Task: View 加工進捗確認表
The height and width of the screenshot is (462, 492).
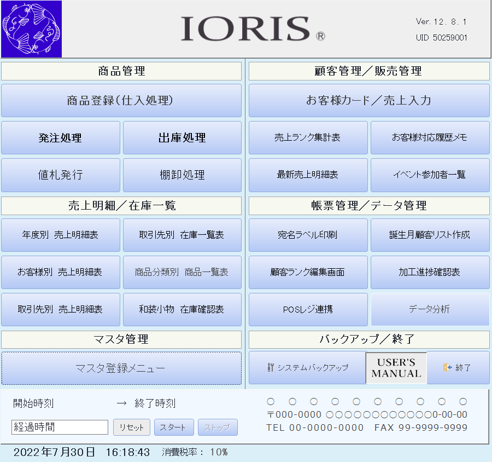Action: [430, 272]
